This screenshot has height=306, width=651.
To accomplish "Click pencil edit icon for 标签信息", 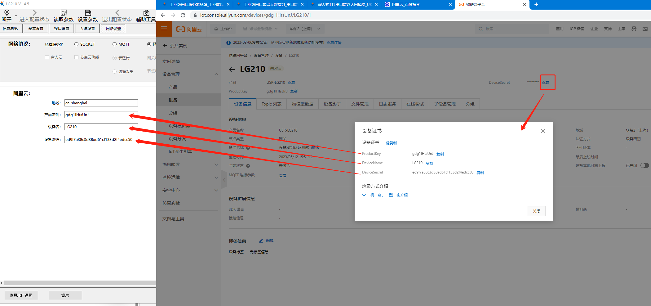I will [x=261, y=241].
